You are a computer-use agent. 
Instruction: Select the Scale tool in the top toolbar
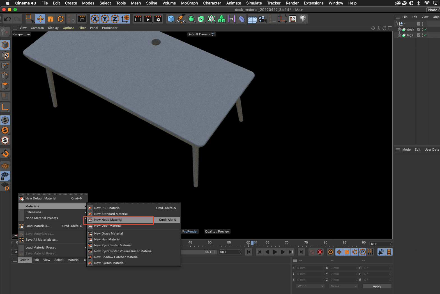[x=50, y=19]
